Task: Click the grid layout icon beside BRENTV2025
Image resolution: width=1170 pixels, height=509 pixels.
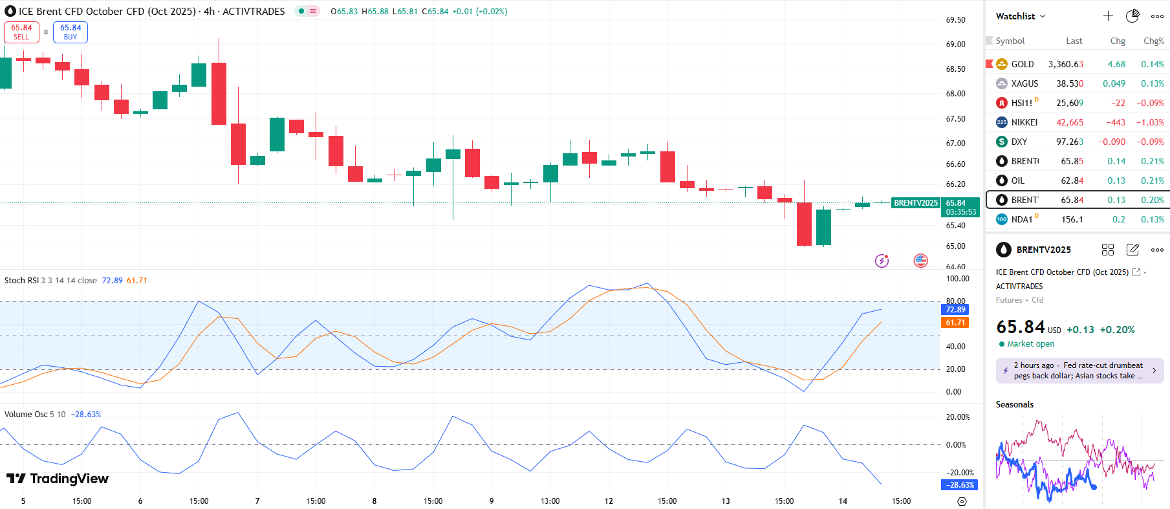Action: click(1108, 250)
